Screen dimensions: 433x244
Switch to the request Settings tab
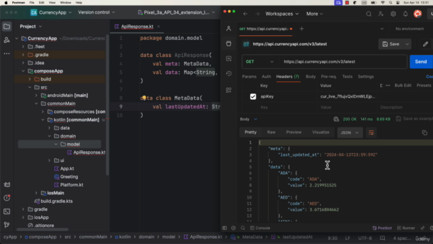tap(365, 77)
